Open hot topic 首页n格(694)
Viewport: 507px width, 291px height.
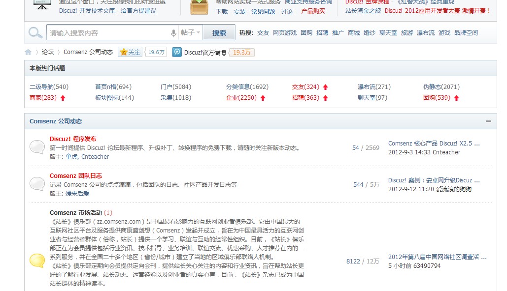point(113,87)
